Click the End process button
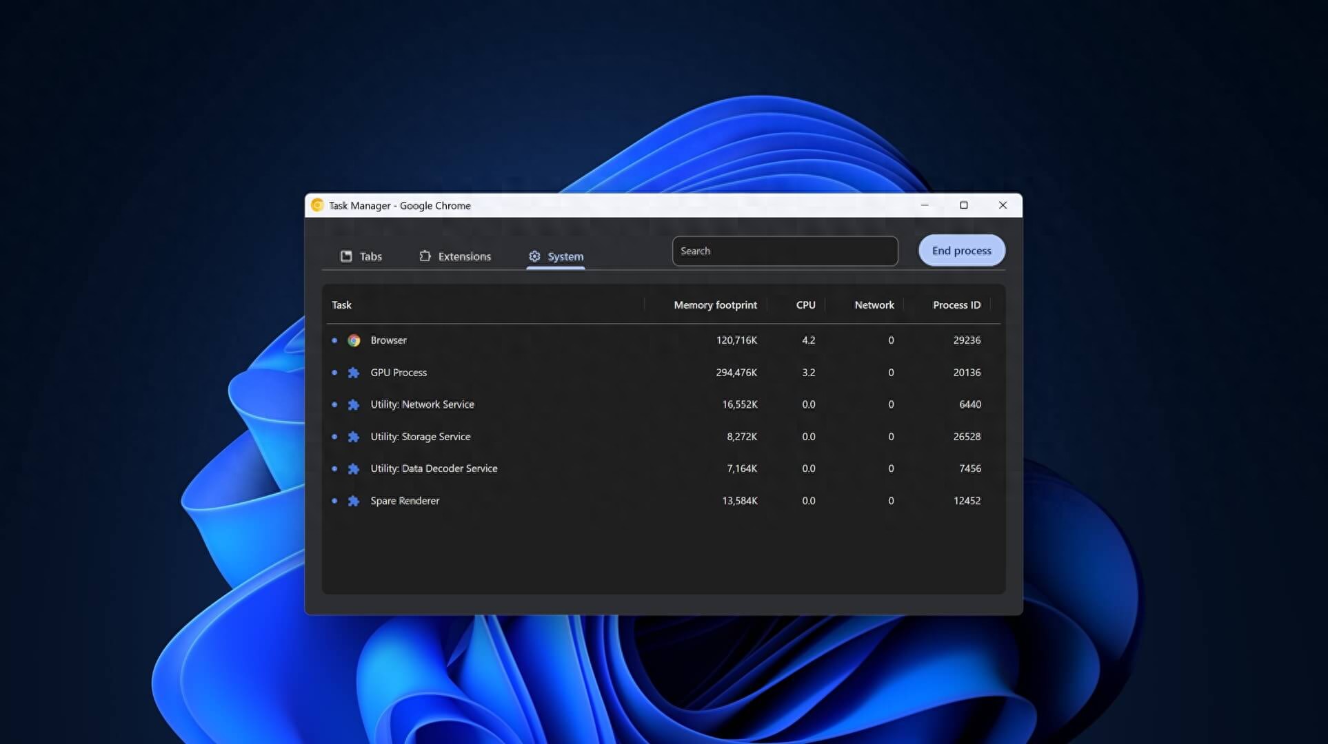The height and width of the screenshot is (744, 1328). (x=962, y=251)
